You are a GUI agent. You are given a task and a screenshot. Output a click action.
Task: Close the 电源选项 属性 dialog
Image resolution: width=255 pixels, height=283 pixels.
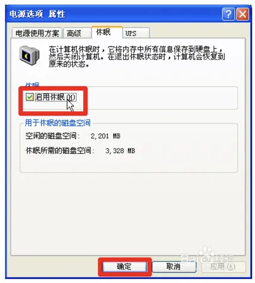pyautogui.click(x=243, y=14)
